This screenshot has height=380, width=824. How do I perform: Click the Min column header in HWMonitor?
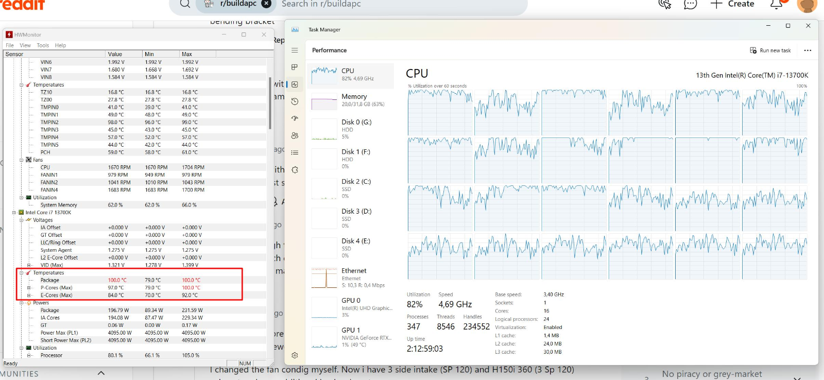tap(161, 54)
